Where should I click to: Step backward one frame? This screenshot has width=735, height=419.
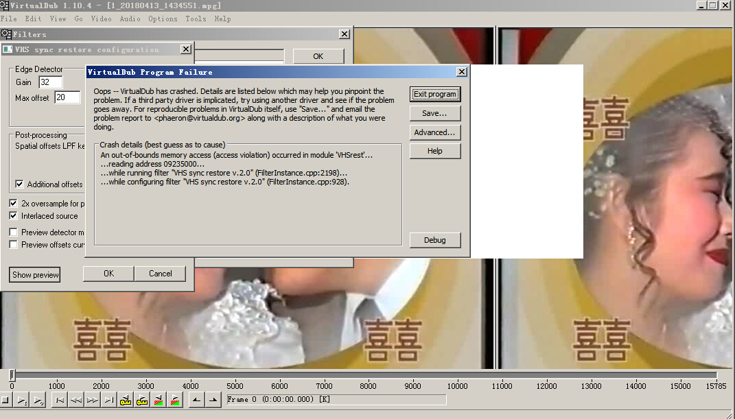coord(76,400)
